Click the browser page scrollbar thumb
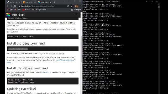 (x=81, y=49)
